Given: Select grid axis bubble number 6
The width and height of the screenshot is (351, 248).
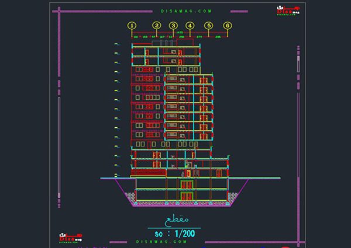Looking at the screenshot, I should point(228,26).
